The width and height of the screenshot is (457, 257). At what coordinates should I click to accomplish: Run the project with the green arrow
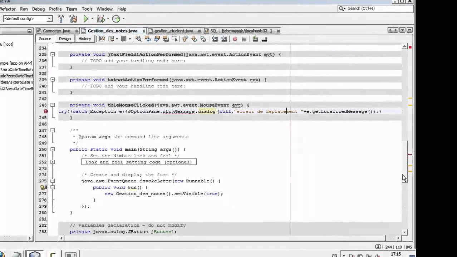pyautogui.click(x=86, y=19)
